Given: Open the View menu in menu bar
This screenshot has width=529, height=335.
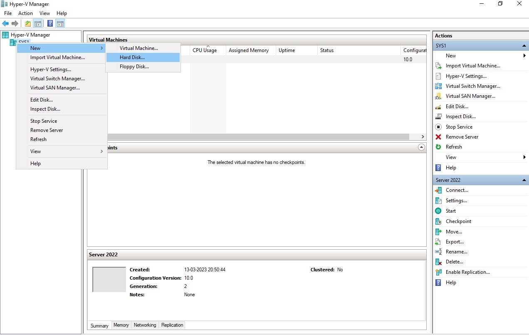Looking at the screenshot, I should (44, 13).
